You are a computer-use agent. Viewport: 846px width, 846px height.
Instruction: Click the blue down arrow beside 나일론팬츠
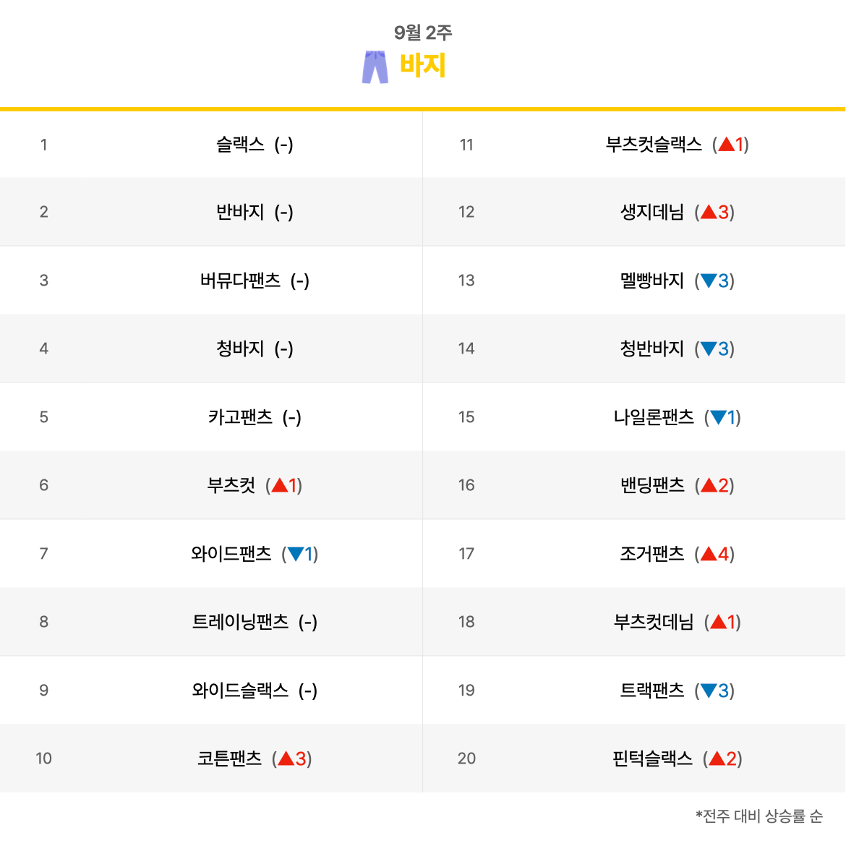pos(718,417)
